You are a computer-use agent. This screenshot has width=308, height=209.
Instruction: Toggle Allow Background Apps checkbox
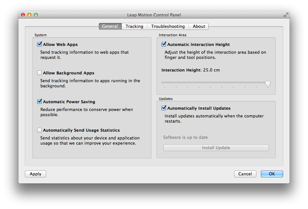tap(39, 73)
